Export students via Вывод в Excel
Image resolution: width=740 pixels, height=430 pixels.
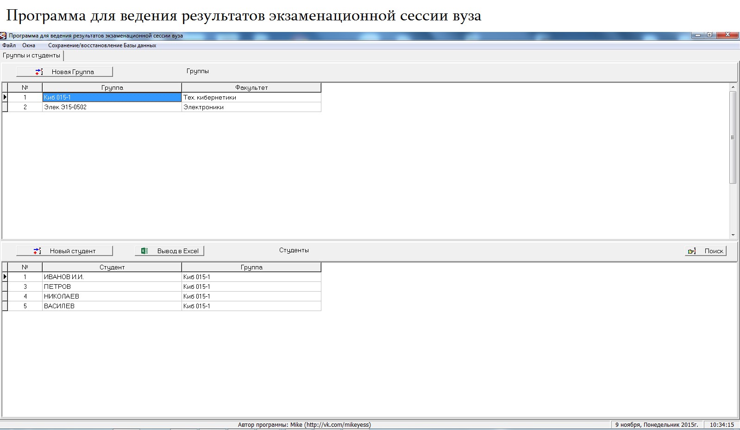169,251
